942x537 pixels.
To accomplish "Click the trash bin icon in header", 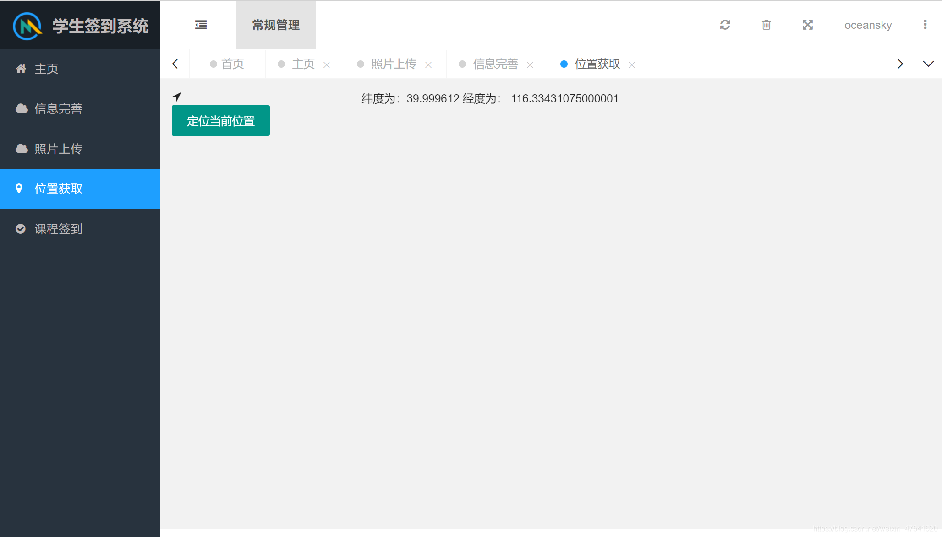I will pos(766,25).
